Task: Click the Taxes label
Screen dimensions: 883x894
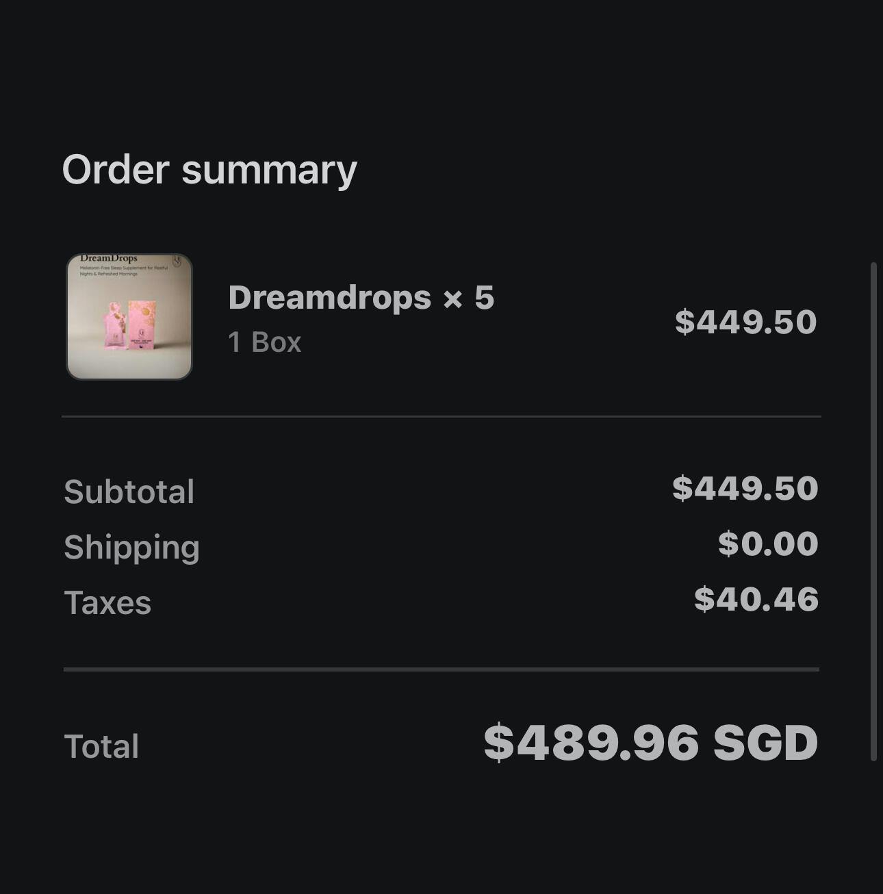Action: 107,603
